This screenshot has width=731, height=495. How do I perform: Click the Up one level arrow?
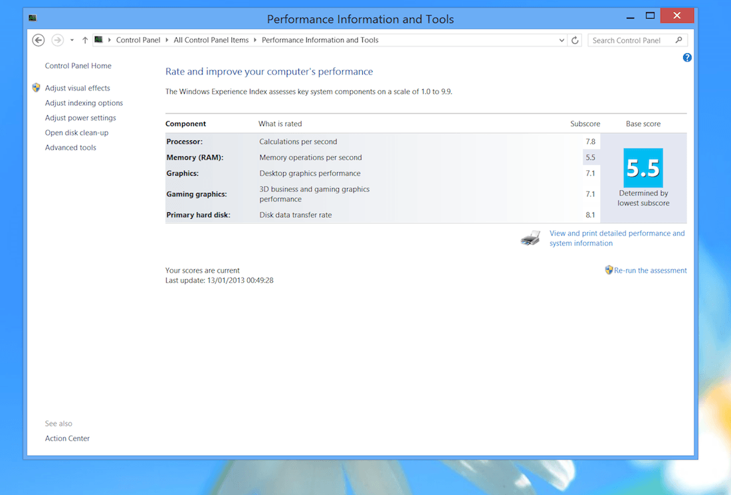click(x=85, y=40)
